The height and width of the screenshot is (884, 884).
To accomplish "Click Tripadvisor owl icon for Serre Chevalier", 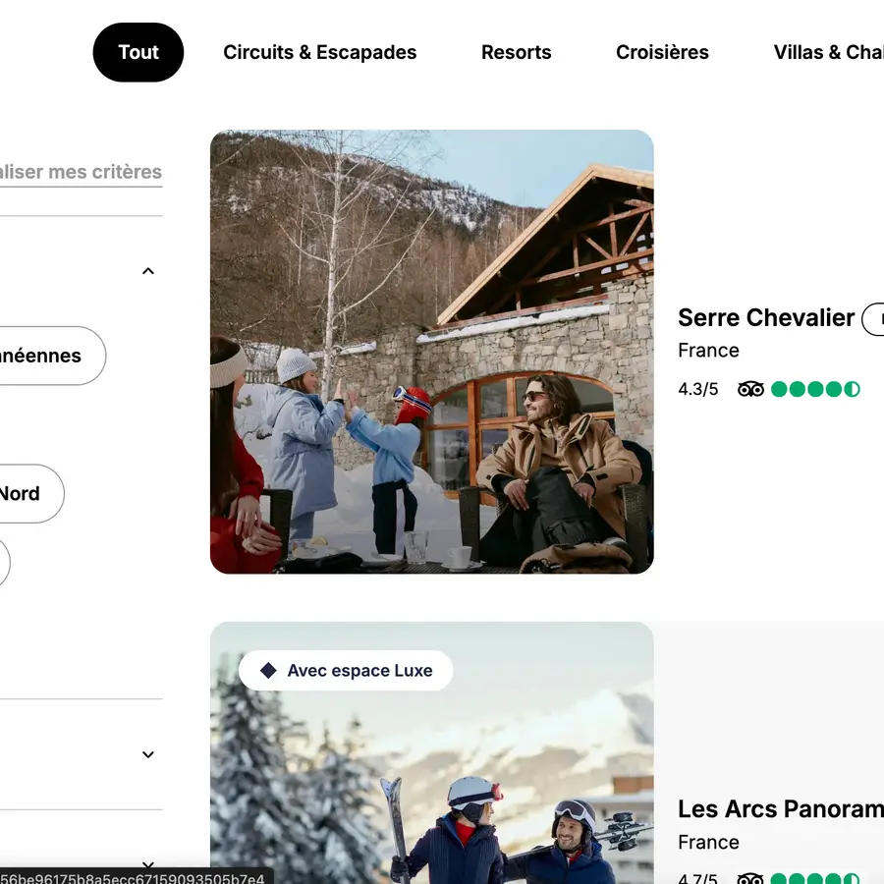I will point(750,389).
